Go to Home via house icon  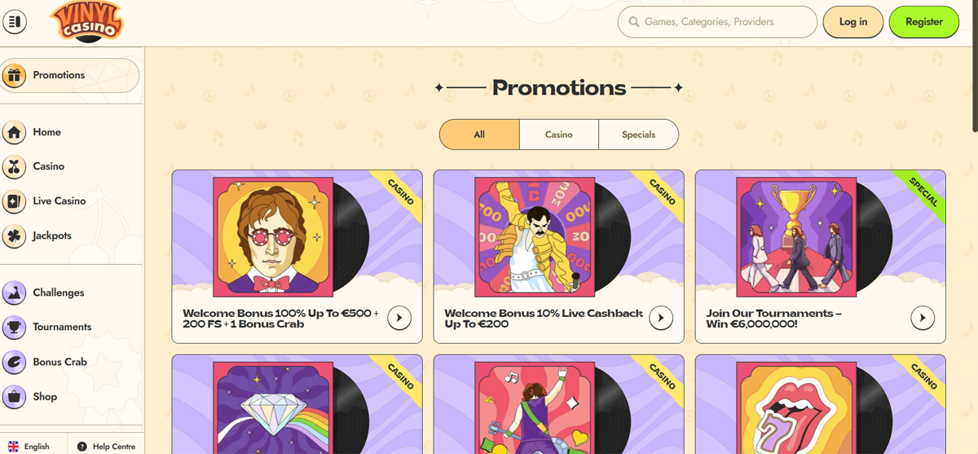pos(14,132)
